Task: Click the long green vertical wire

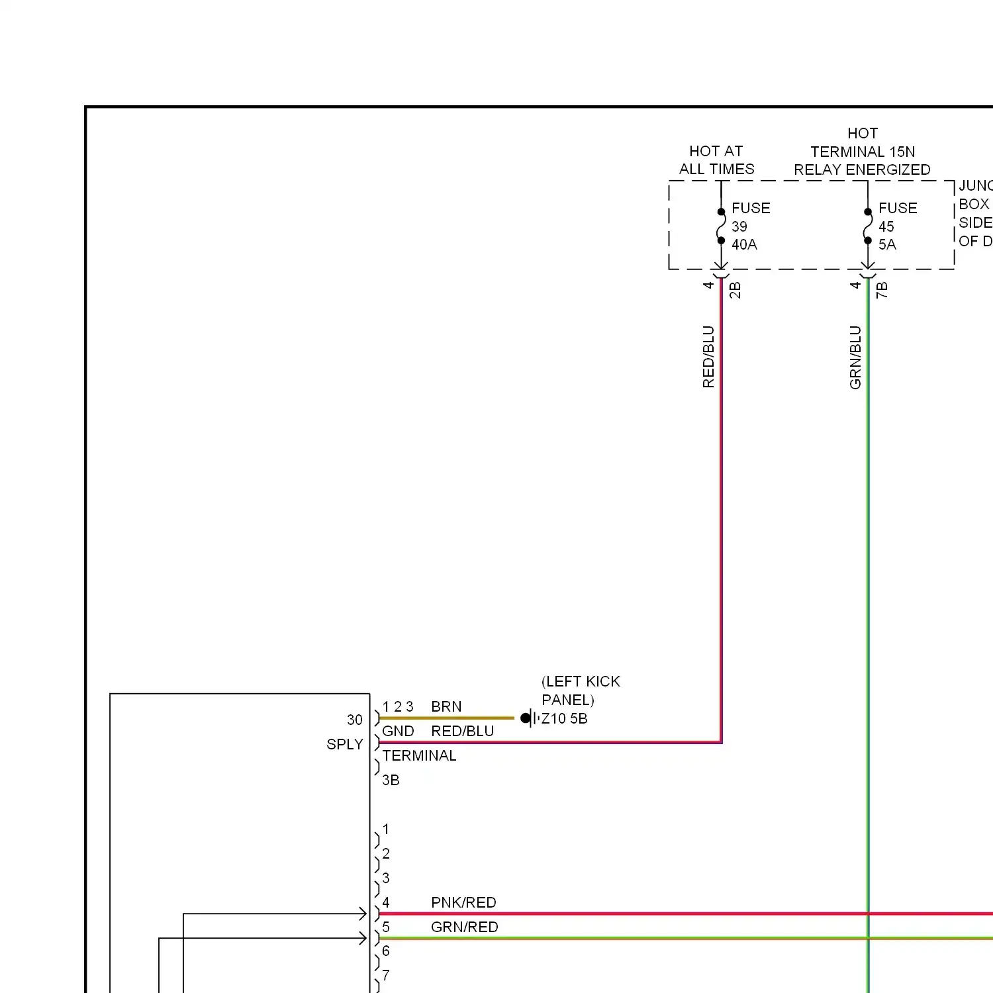Action: click(x=868, y=636)
